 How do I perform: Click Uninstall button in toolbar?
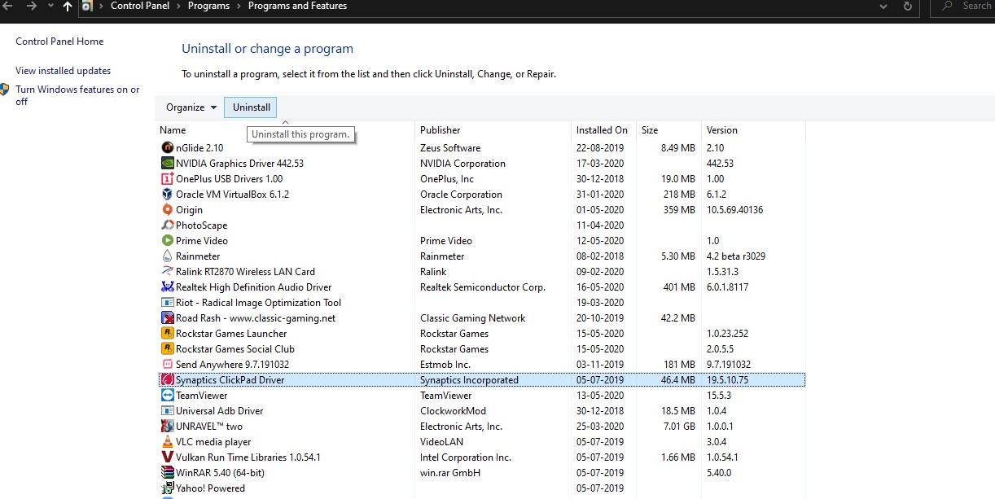tap(251, 107)
